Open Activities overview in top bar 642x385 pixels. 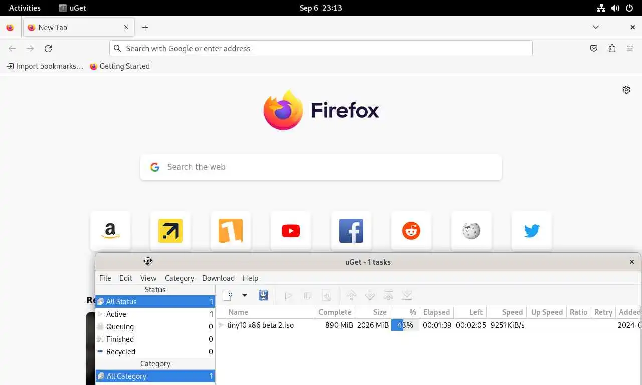click(x=25, y=8)
